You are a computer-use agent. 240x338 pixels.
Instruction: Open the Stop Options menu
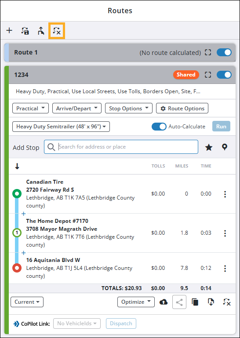coord(129,108)
